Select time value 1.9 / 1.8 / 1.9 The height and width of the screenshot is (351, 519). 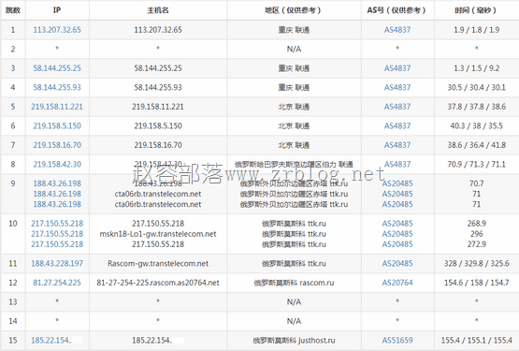[476, 30]
